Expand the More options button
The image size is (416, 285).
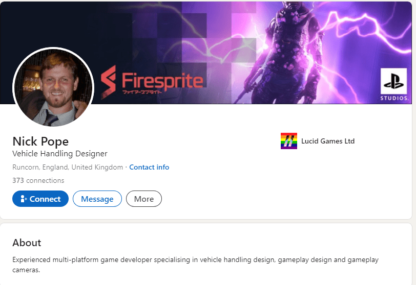(144, 199)
